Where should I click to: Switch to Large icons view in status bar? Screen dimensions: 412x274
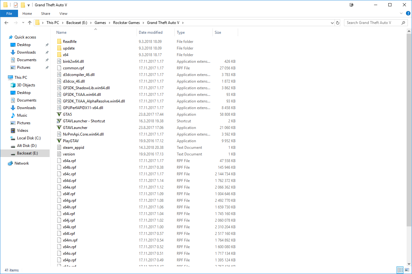(407, 270)
